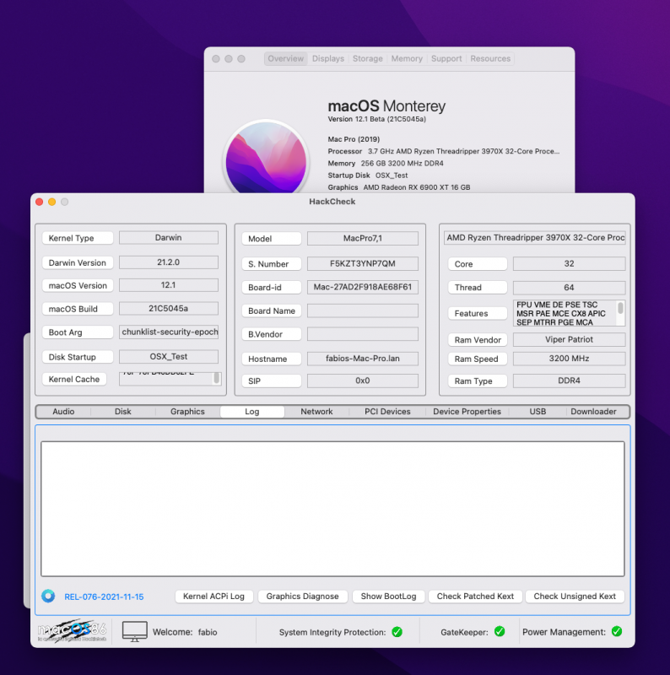Screen dimensions: 670x675
Task: Open the Downloader tab
Action: pyautogui.click(x=593, y=412)
